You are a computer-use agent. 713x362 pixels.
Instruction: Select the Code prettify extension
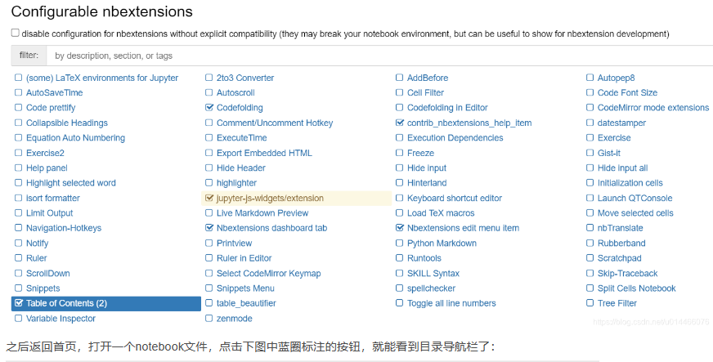click(51, 108)
